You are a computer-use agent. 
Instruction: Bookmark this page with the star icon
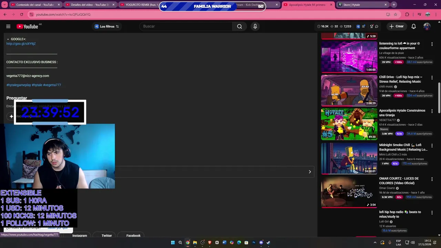point(396,14)
